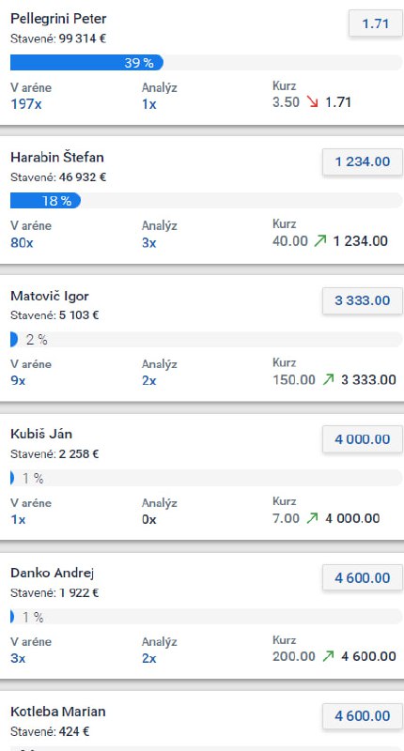The image size is (404, 751).
Task: Choose the 3 333.00 odds for Matovič Igor
Action: tap(363, 300)
